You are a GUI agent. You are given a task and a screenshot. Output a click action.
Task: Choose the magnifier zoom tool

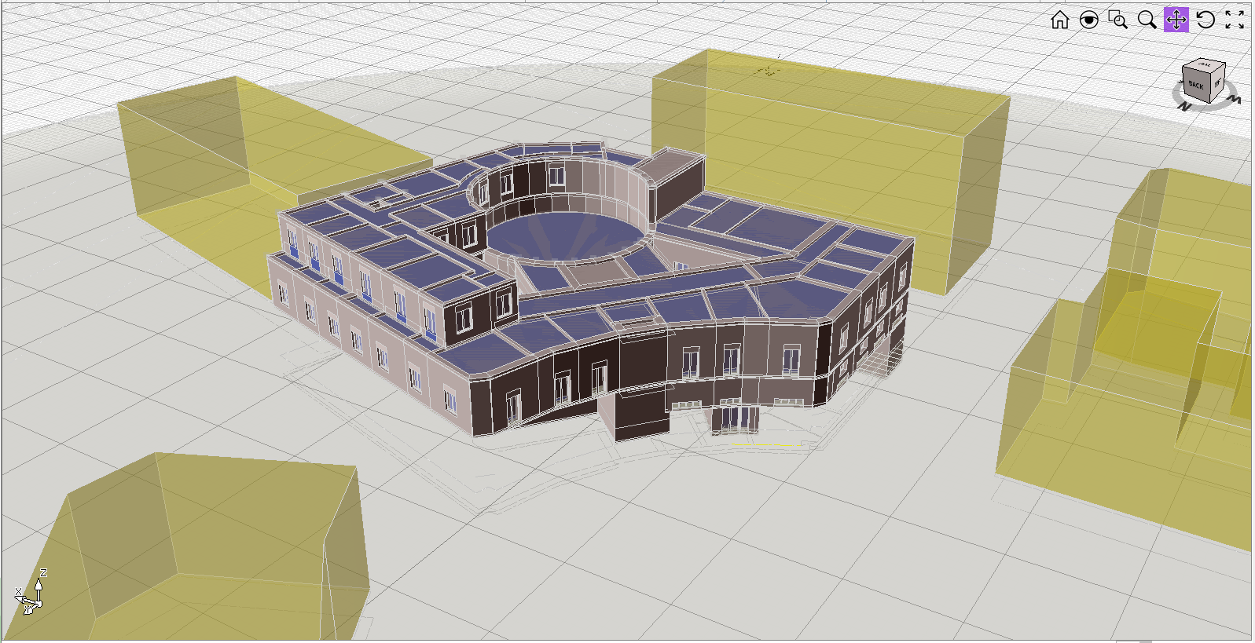[x=1147, y=20]
